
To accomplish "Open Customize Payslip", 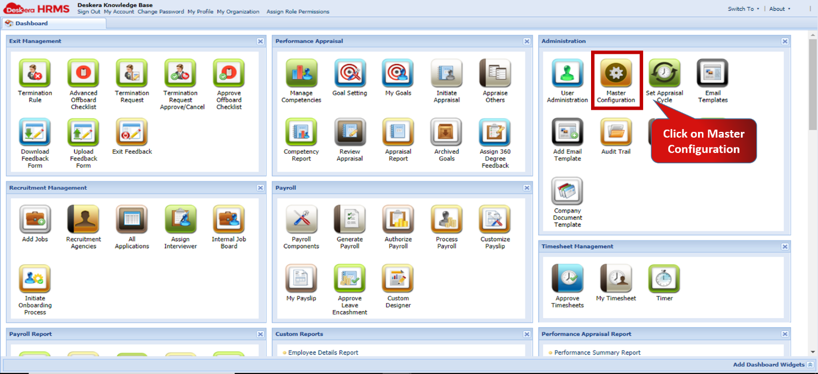I will pos(494,219).
